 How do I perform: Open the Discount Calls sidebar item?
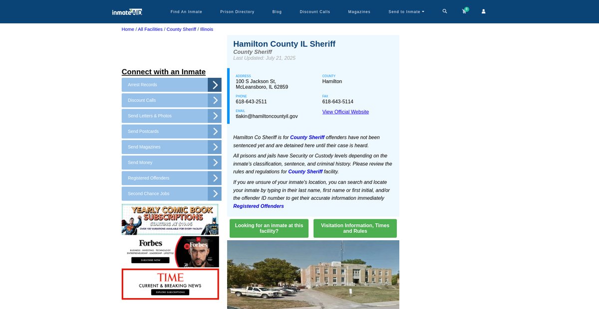(165, 100)
